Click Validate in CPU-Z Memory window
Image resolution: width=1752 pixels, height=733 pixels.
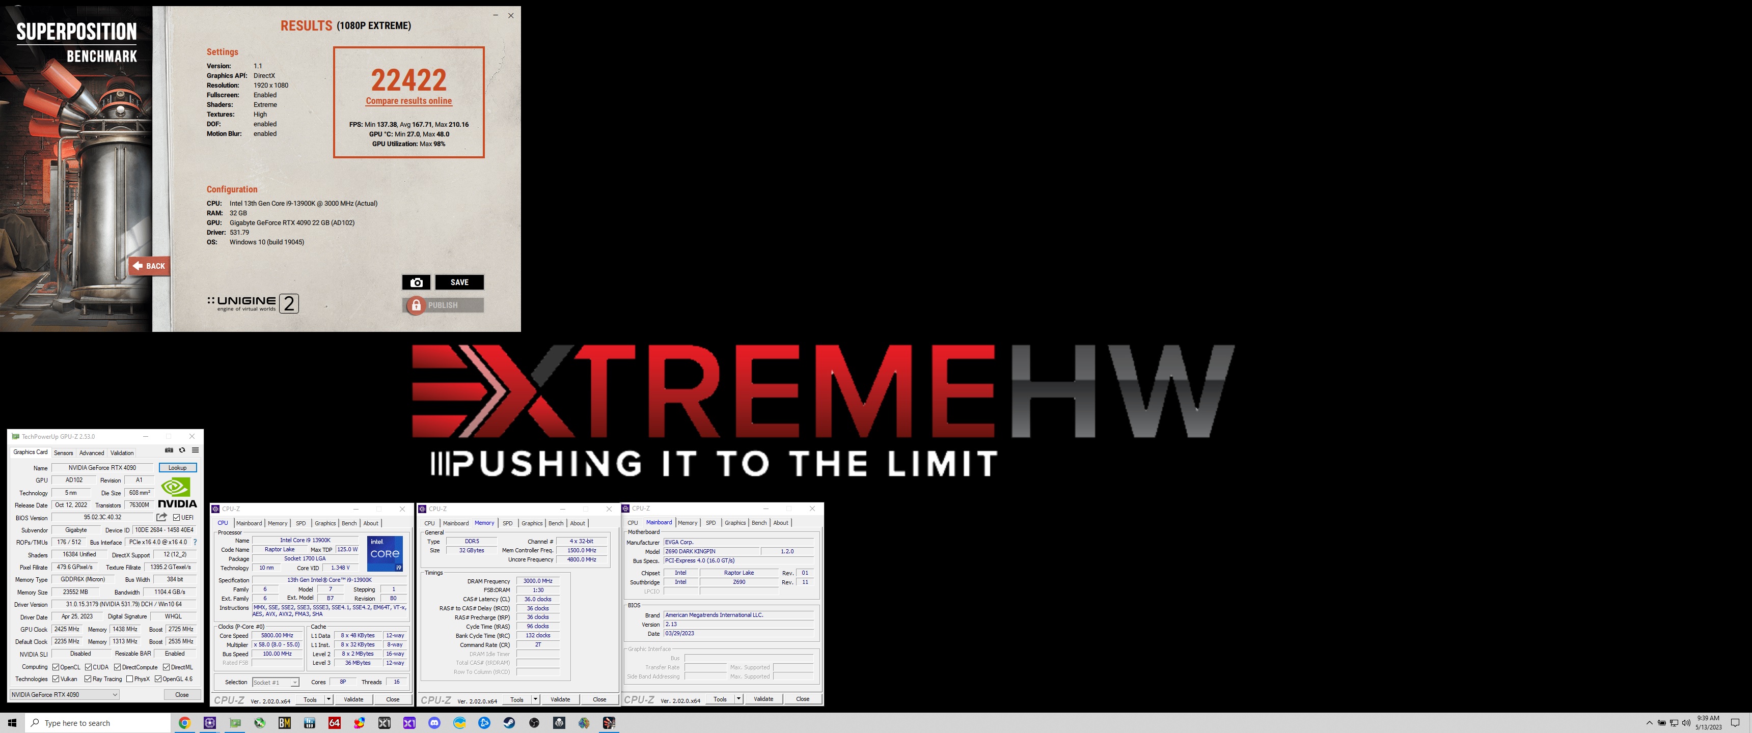(560, 699)
